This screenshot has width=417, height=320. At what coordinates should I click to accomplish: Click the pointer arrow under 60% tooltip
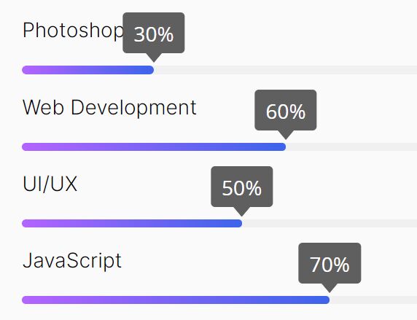tap(286, 135)
